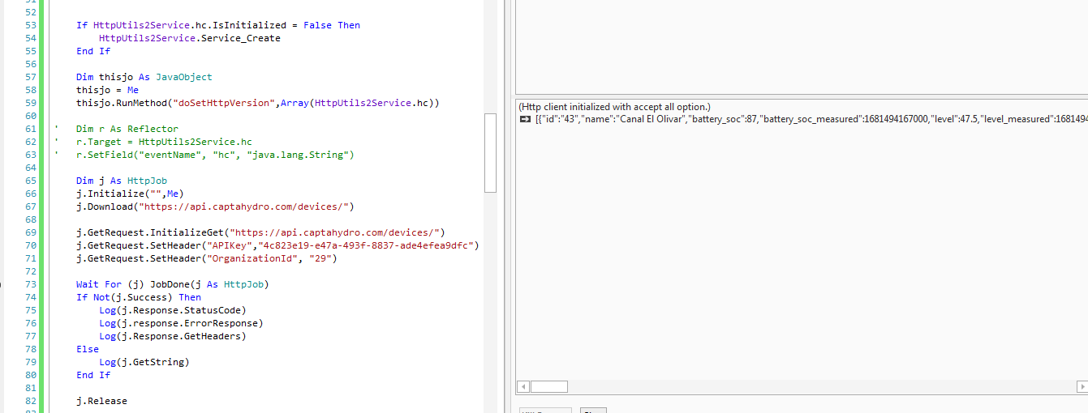Click the line 'Log(j.GetString)'

[x=144, y=362]
